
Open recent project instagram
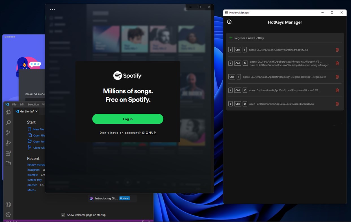[x=33, y=170]
